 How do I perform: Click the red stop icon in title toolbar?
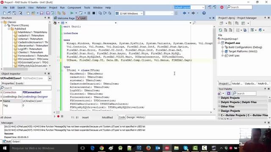pos(222,7)
